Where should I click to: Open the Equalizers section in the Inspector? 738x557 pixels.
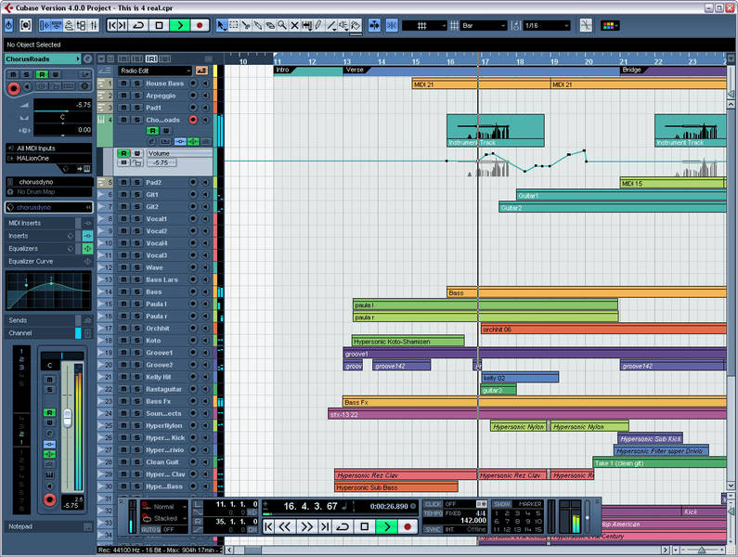pos(41,249)
